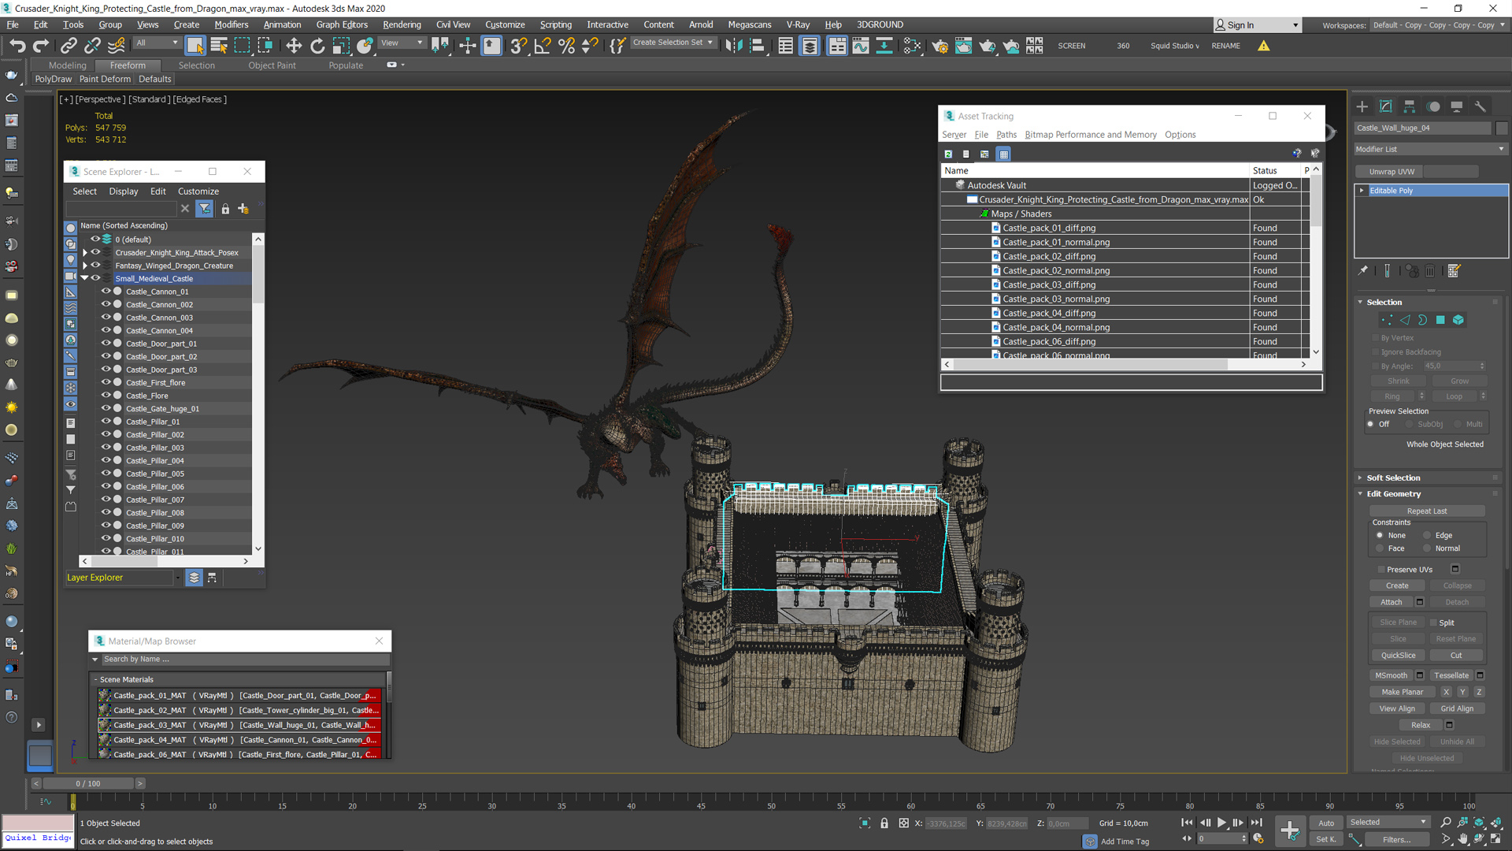
Task: Hide Castle_Cannon_01 using its eye icon
Action: coord(106,292)
